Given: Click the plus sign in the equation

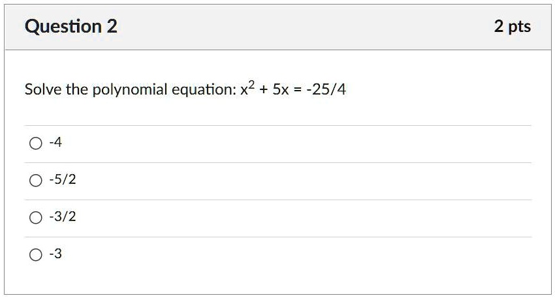Looking at the screenshot, I should click(263, 90).
